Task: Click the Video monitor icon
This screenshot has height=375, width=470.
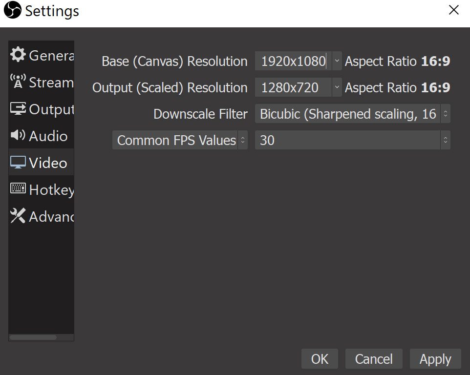Action: (x=18, y=163)
